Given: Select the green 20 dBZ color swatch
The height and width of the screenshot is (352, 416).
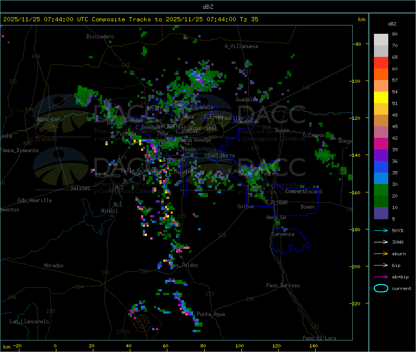Looking at the screenshot, I should [x=381, y=190].
